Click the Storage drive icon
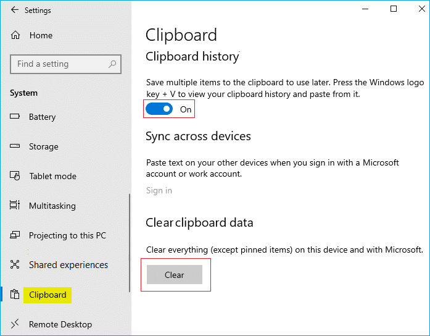This screenshot has height=336, width=430. pos(16,146)
